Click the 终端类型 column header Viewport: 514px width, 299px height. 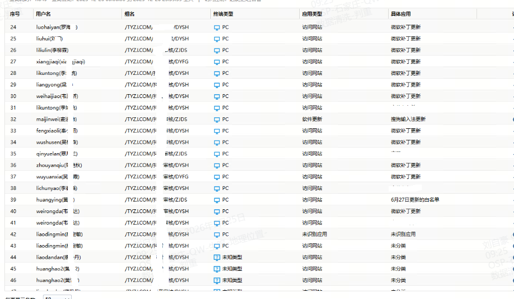click(222, 13)
